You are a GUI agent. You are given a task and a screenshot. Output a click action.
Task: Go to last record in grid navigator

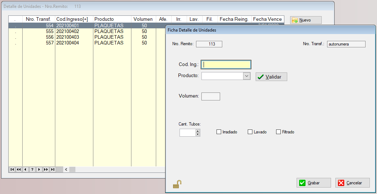click(53, 170)
